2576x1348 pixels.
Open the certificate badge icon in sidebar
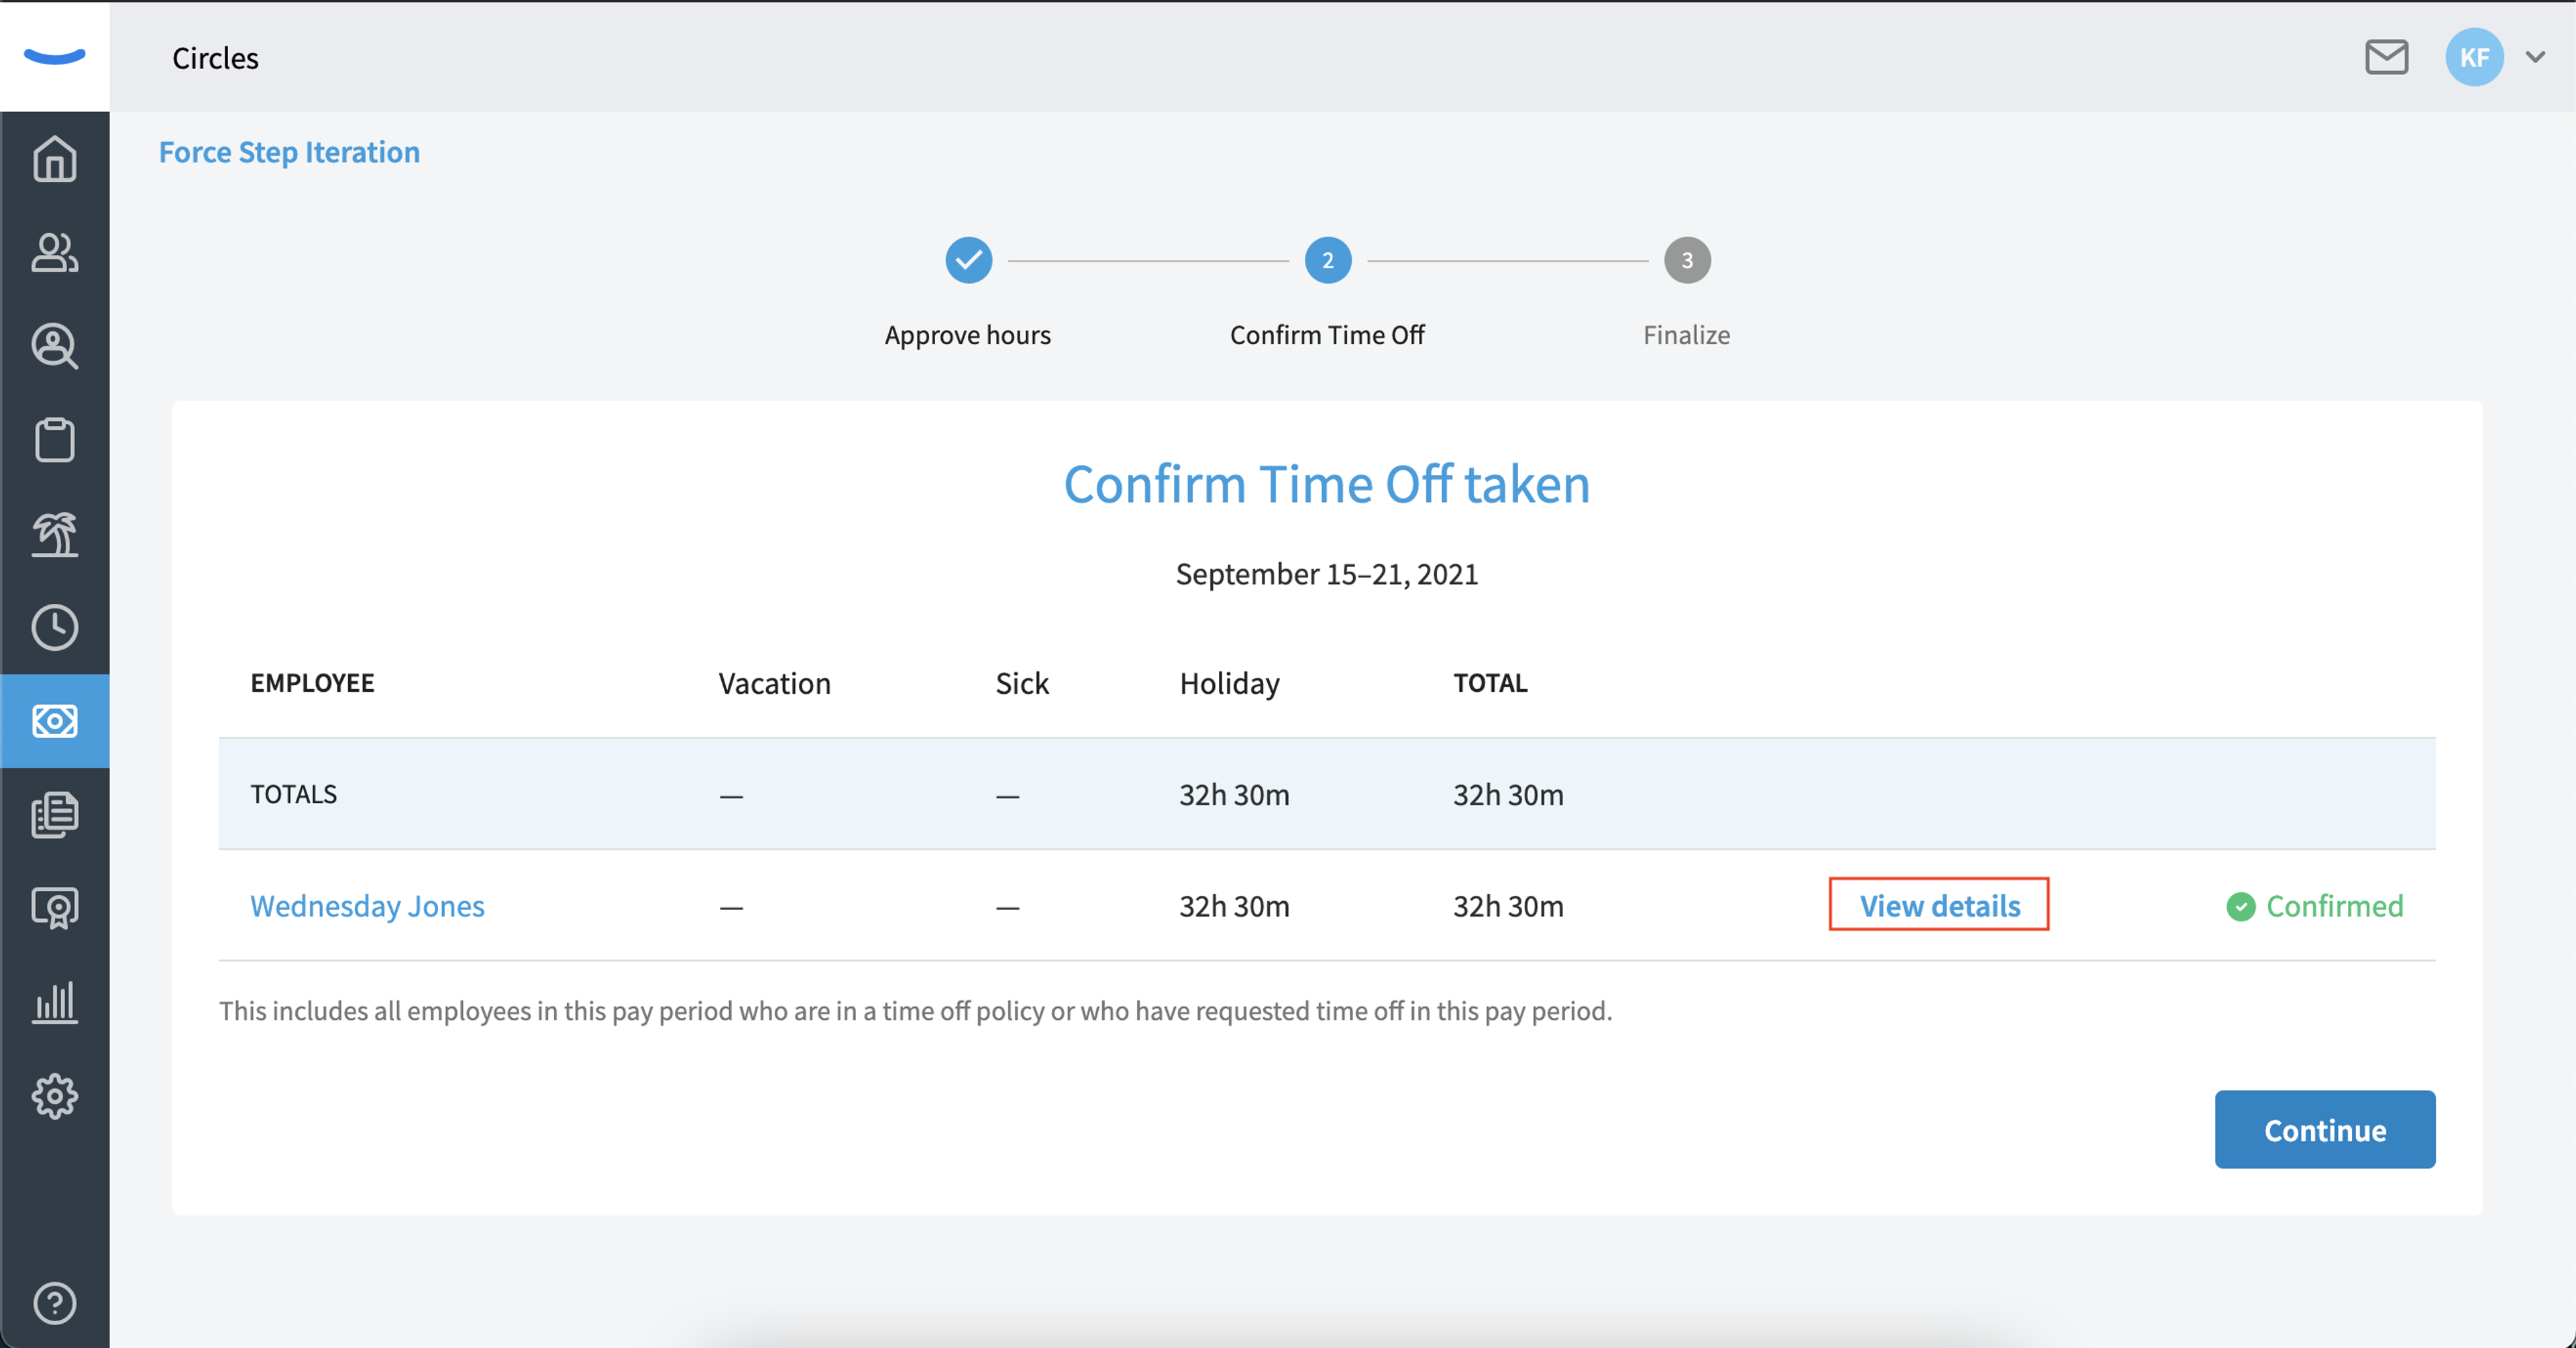[54, 908]
